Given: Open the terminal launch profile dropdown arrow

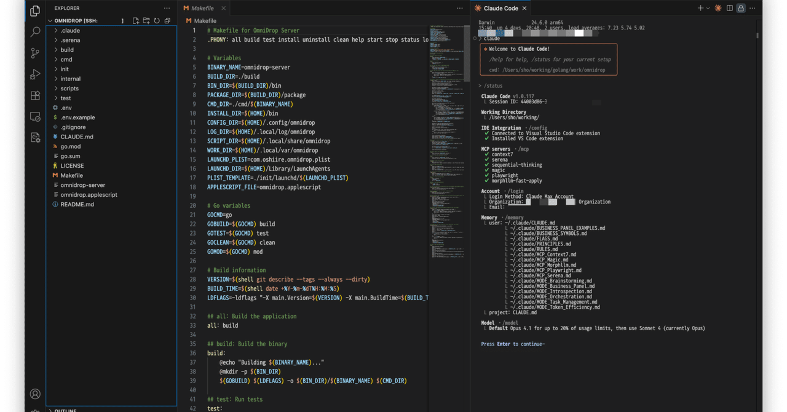Looking at the screenshot, I should (x=708, y=8).
